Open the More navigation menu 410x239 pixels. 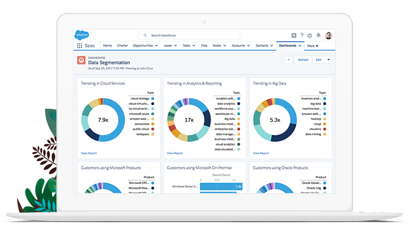[312, 46]
